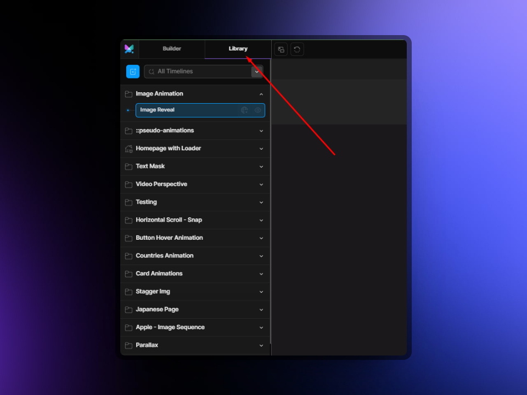Expand Button Hover Animation chevron
The image size is (527, 395).
point(261,238)
